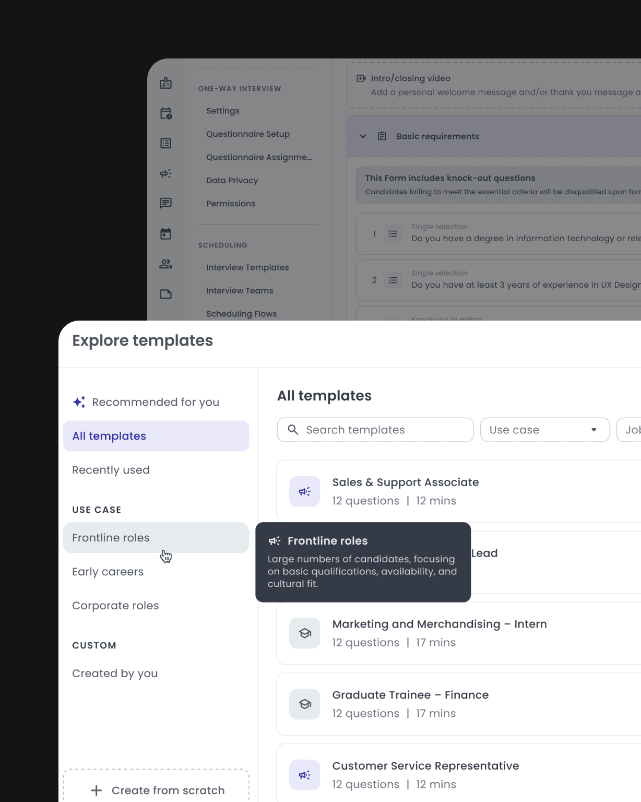Image resolution: width=641 pixels, height=802 pixels.
Task: Click the Graduate Trainee Finance graduation cap icon
Action: pos(305,704)
